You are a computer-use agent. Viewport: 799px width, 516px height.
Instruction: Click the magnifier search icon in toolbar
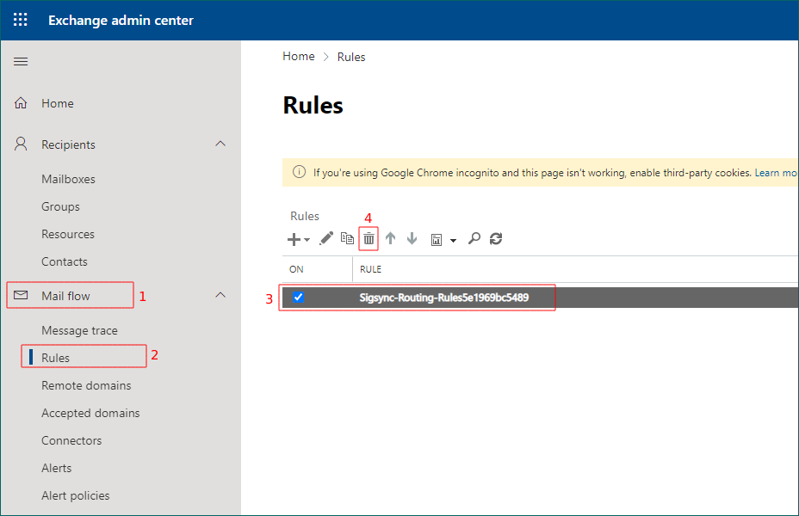tap(474, 238)
